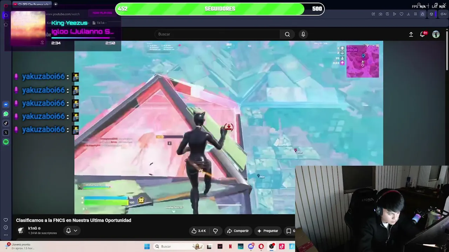The width and height of the screenshot is (449, 252).
Task: Open X (Twitter) from the browser sidebar
Action: (6, 133)
